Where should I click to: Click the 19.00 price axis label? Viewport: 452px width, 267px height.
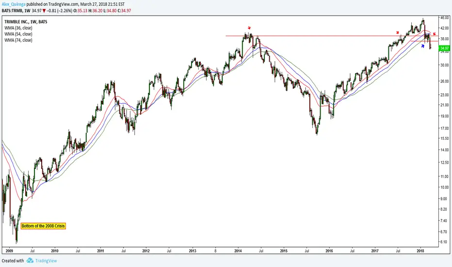[x=445, y=116]
